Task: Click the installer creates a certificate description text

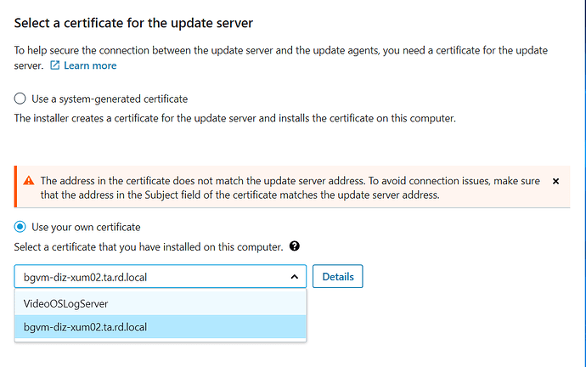Action: tap(235, 118)
